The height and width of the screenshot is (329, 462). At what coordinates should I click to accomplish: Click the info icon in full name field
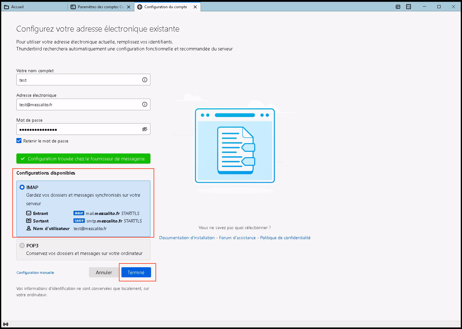144,80
